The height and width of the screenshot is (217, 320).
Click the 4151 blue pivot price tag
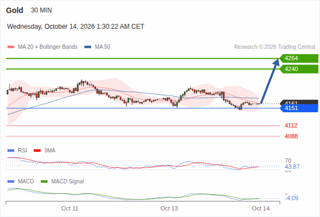coord(299,108)
